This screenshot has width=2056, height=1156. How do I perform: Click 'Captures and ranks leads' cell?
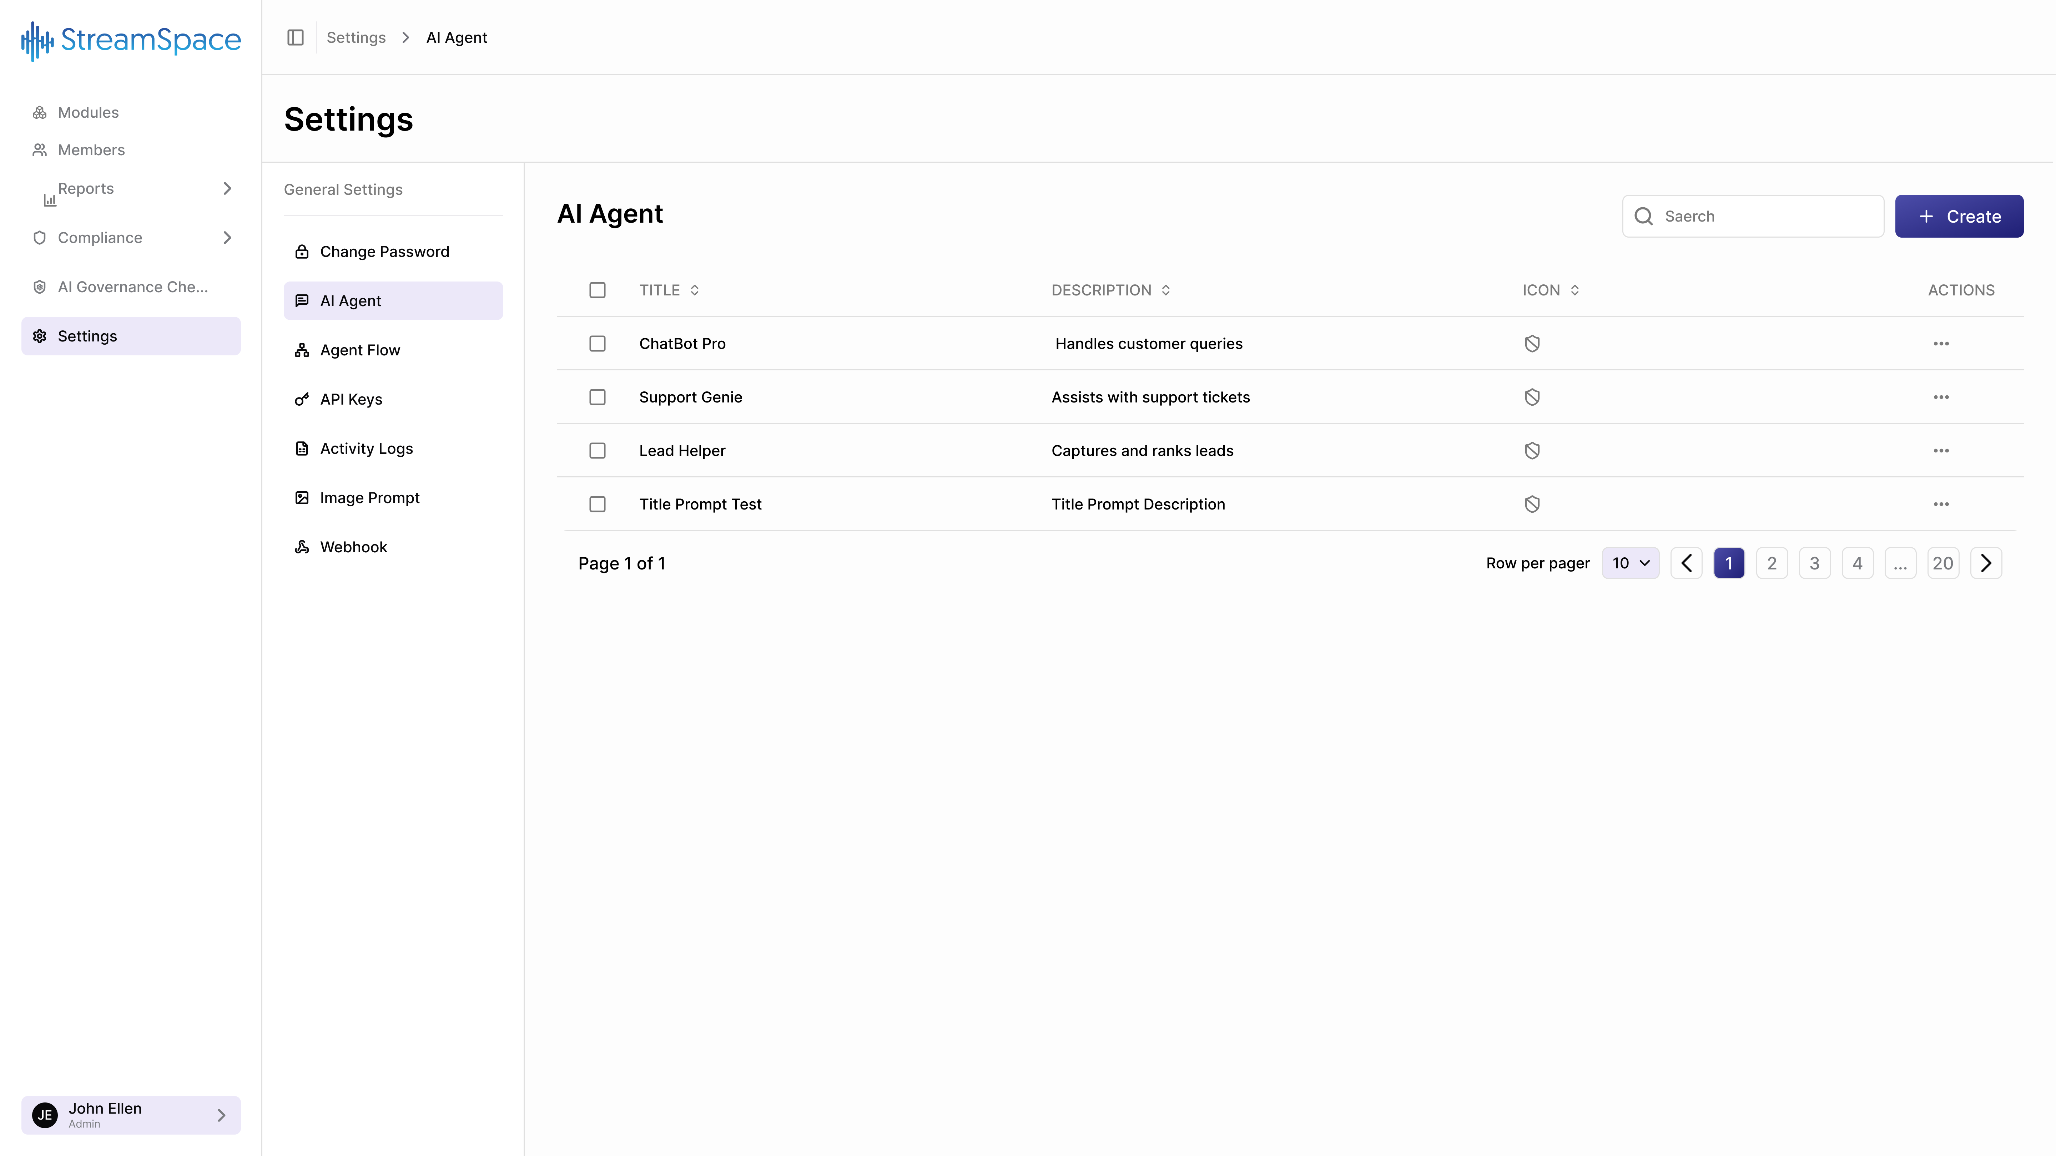coord(1142,451)
